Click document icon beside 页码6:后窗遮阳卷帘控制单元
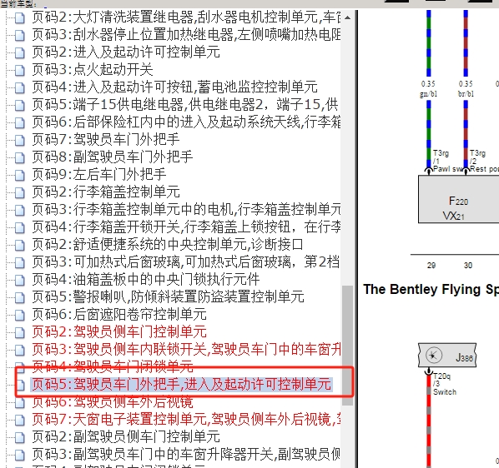This screenshot has width=499, height=468. point(19,315)
